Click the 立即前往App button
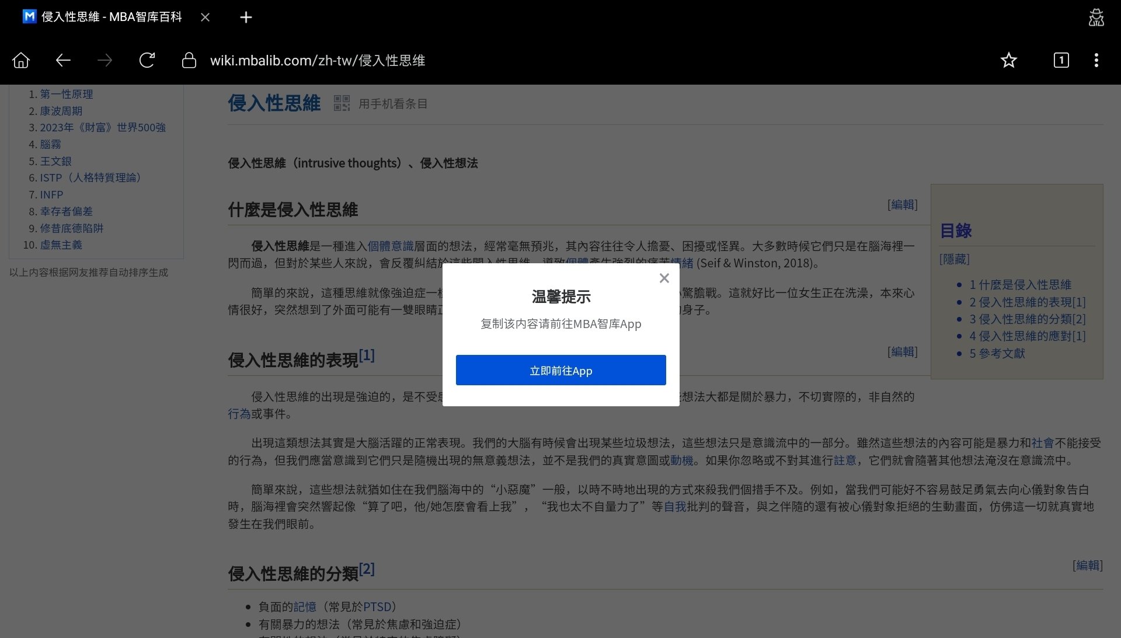This screenshot has width=1121, height=638. pyautogui.click(x=560, y=370)
